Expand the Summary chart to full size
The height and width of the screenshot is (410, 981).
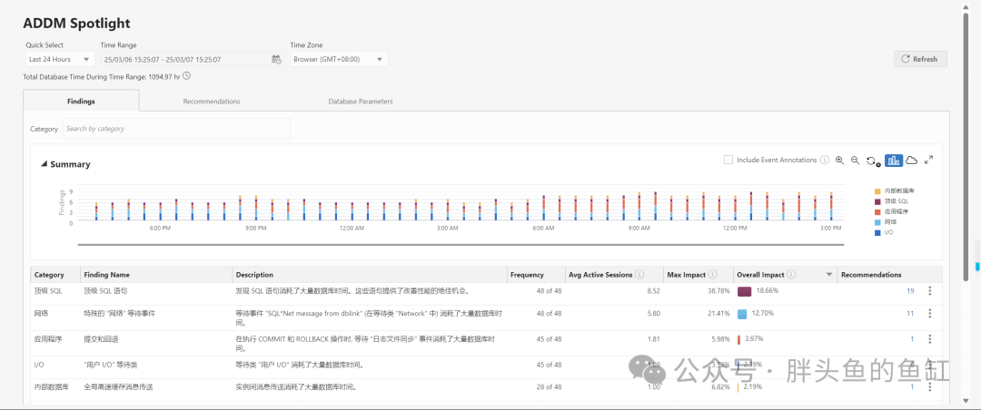(929, 160)
